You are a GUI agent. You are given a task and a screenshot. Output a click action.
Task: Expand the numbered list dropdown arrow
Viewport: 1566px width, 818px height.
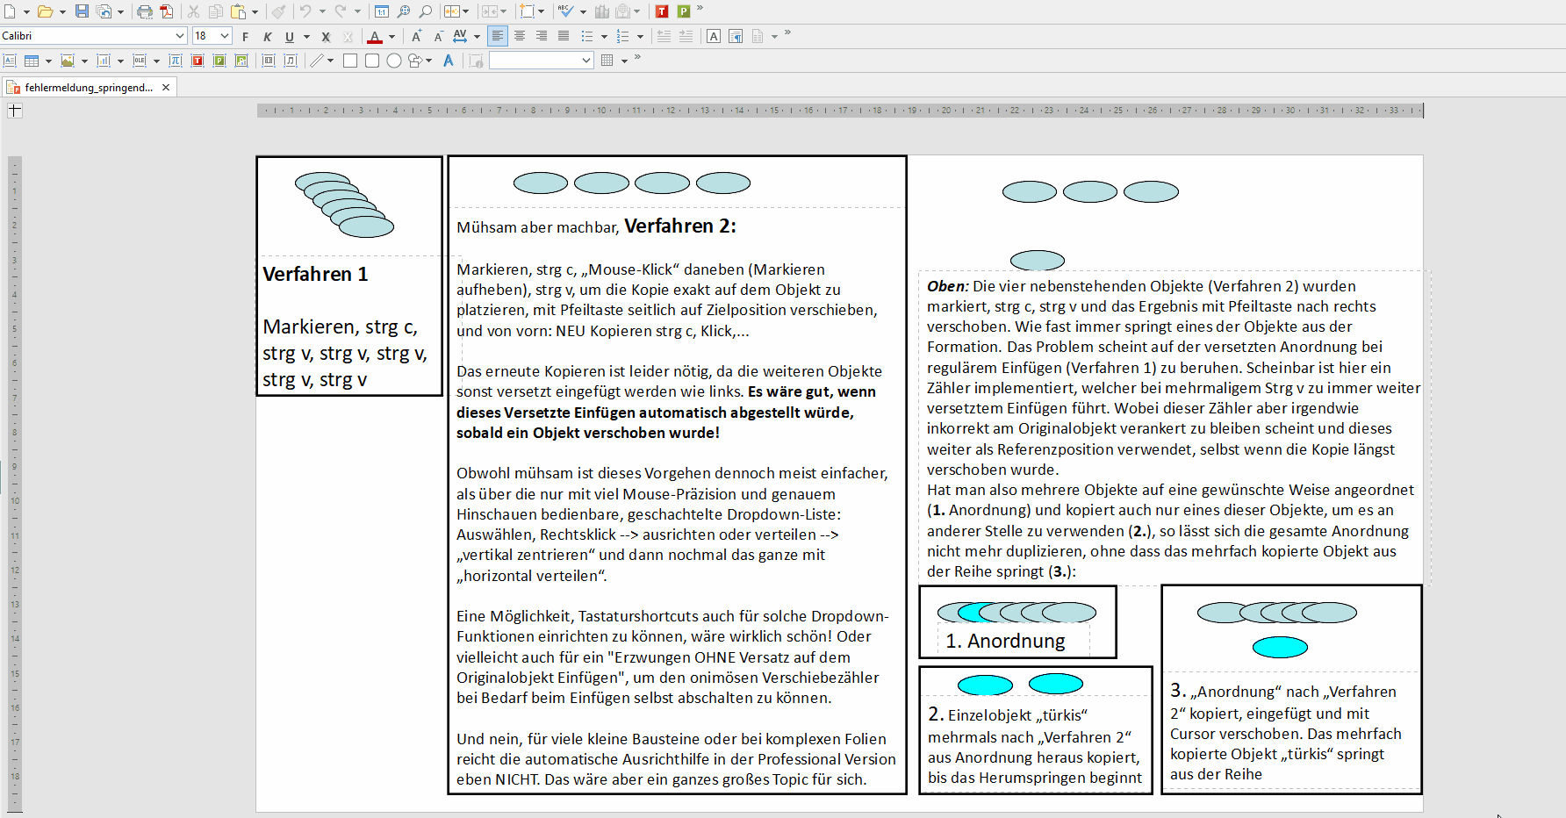(x=640, y=37)
